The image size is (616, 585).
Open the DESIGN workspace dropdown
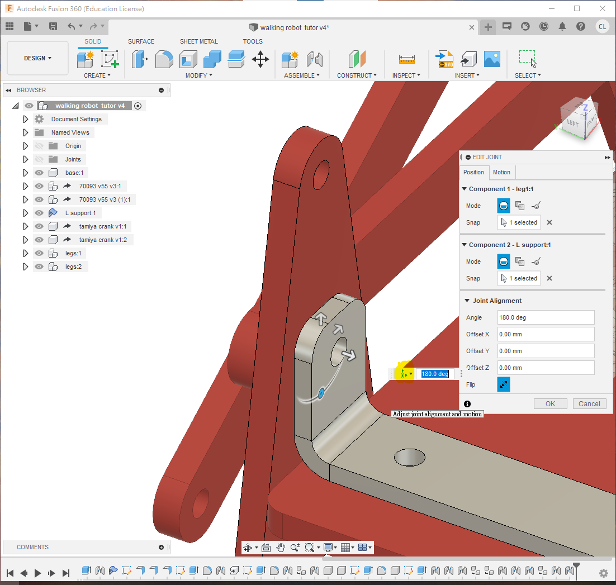coord(37,58)
